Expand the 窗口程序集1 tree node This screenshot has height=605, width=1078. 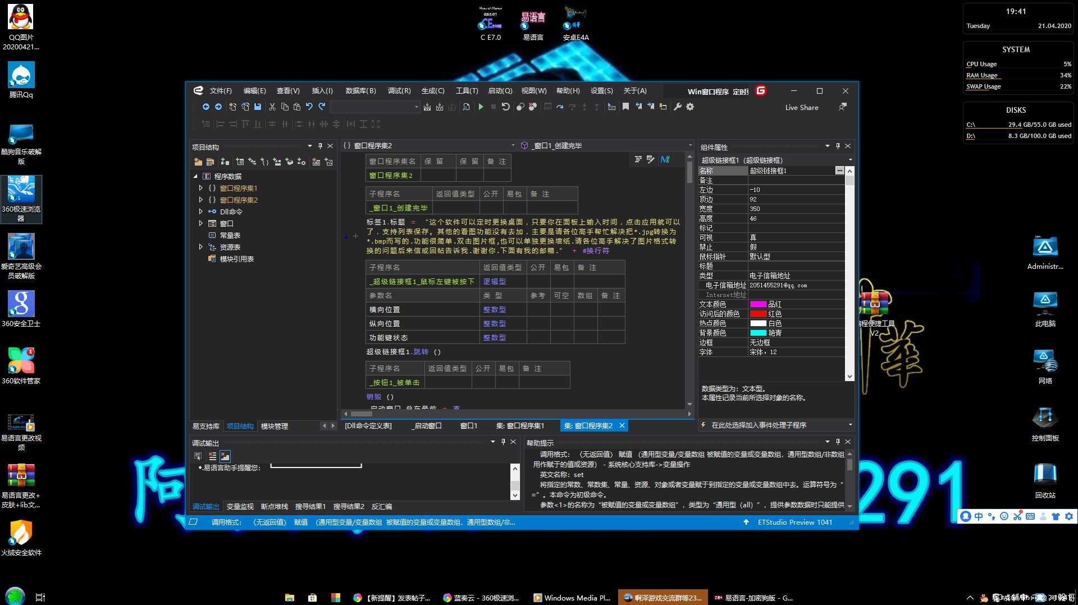200,189
